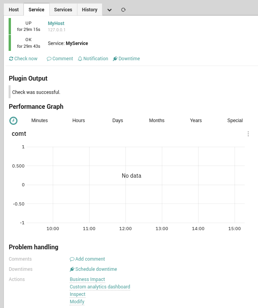Click the refresh icon beside the tabs

(x=124, y=10)
